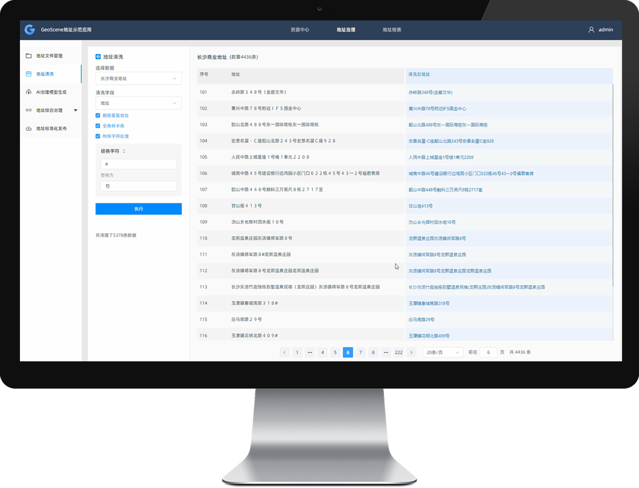The image size is (639, 488).
Task: Open the 选择数据 dropdown showing 长沙商业地址
Action: [x=138, y=79]
